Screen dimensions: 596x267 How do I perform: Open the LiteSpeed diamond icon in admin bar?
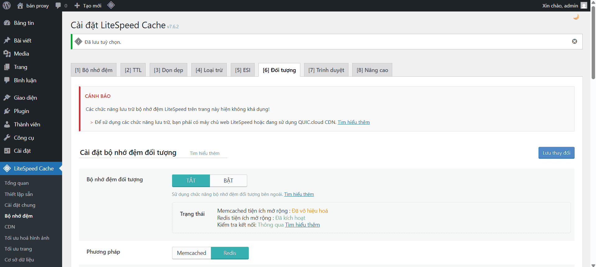coord(111,5)
